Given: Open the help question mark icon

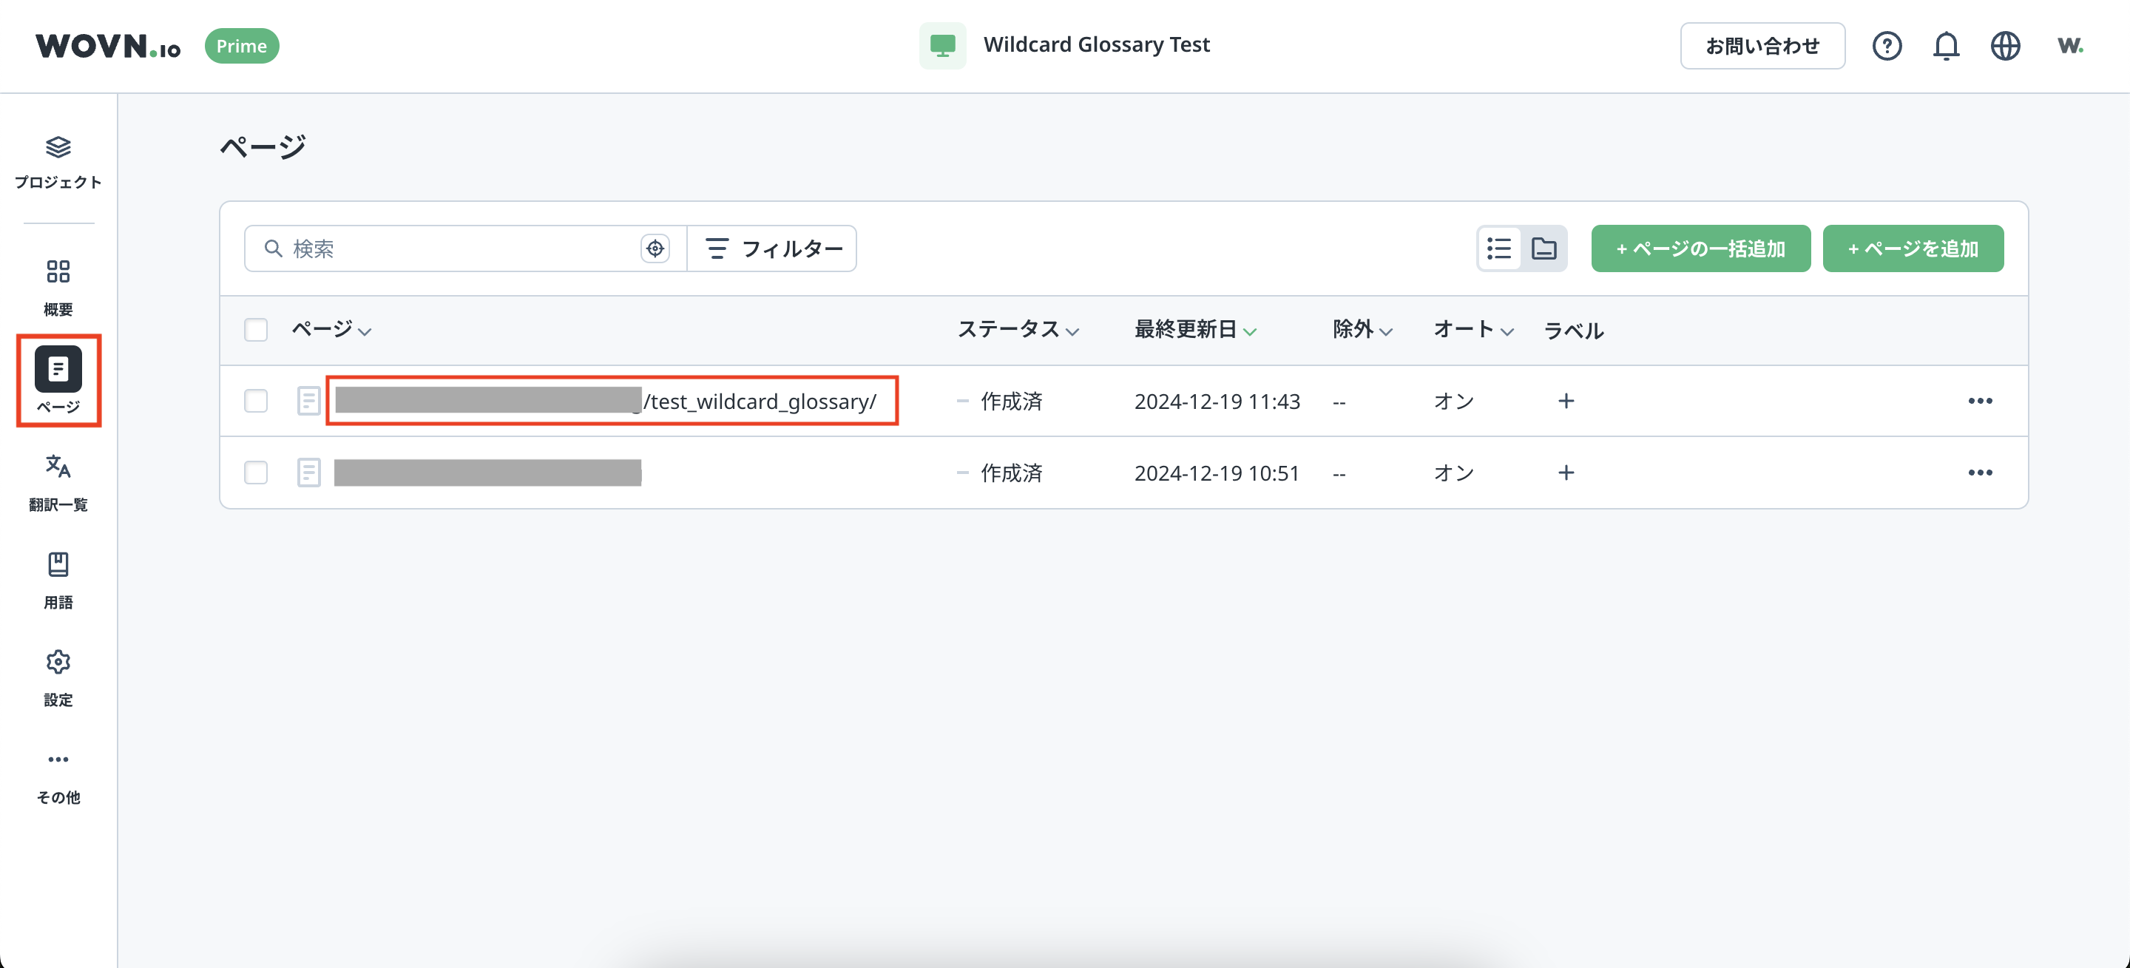Looking at the screenshot, I should pos(1886,47).
